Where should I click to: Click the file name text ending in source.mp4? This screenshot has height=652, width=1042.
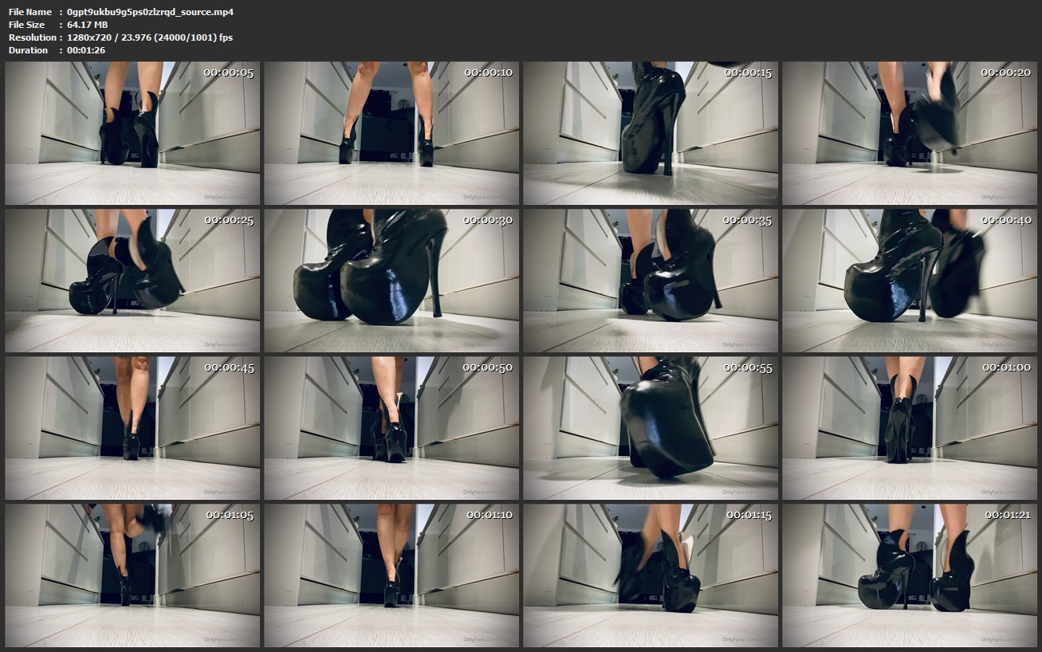coord(150,12)
